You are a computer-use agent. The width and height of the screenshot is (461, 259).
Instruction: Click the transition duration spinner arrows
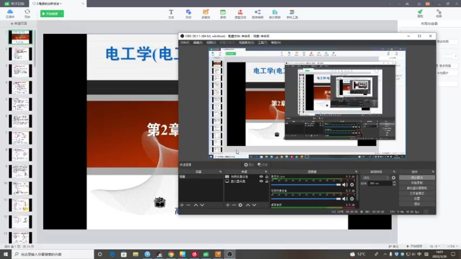click(394, 183)
